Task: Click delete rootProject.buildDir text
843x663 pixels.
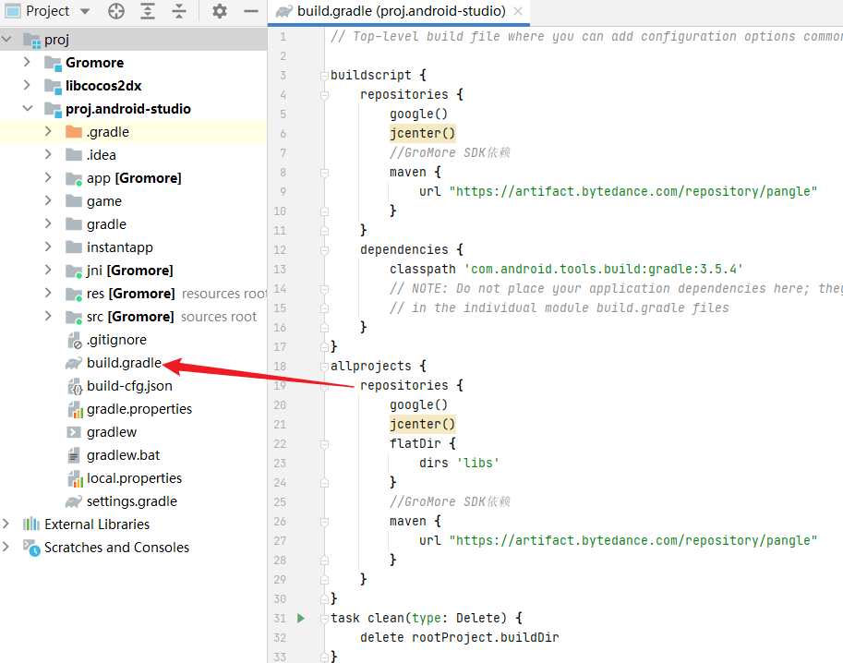Action: click(460, 638)
